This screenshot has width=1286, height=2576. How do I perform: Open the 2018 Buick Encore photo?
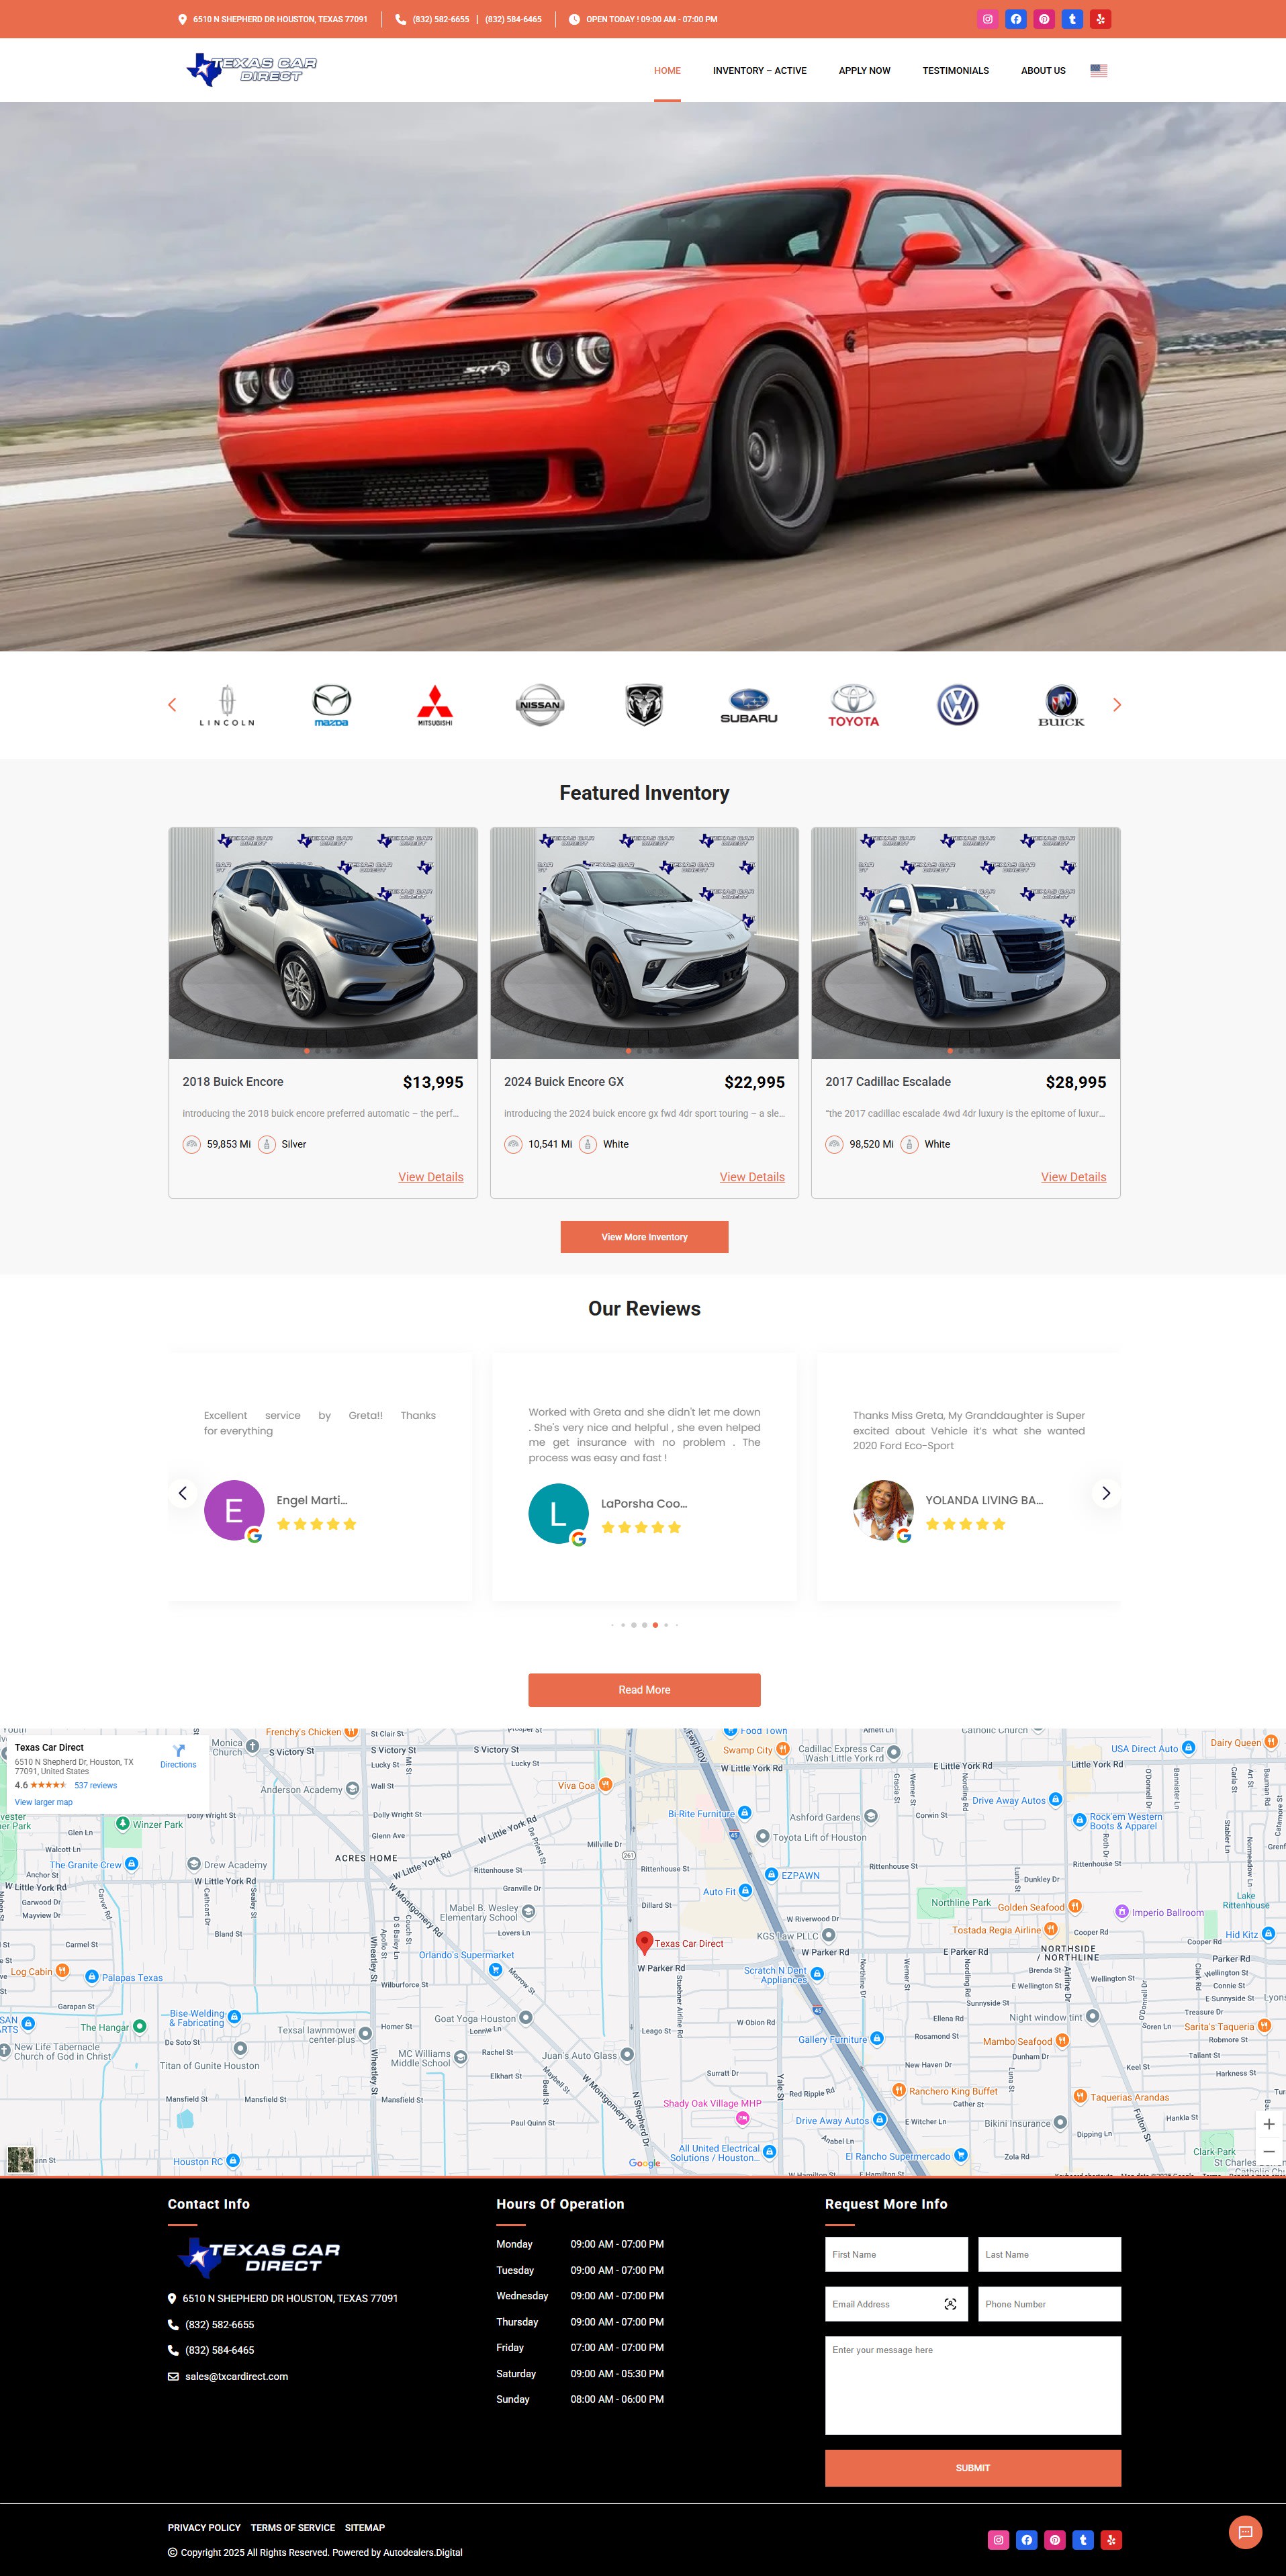point(323,943)
